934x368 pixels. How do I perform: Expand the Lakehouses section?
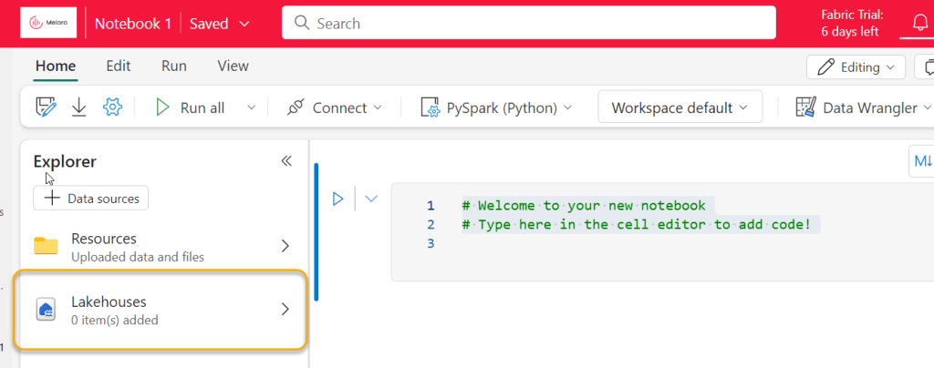click(x=161, y=310)
